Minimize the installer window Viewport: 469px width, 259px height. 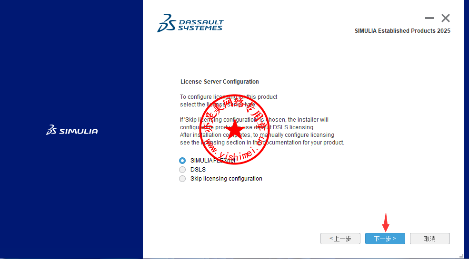pos(429,18)
